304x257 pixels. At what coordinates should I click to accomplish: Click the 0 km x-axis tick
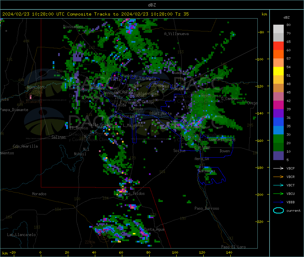point(40,252)
